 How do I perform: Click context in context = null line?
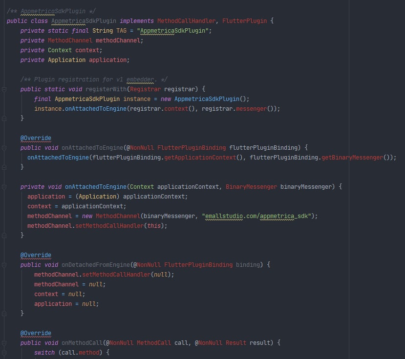[x=46, y=294]
